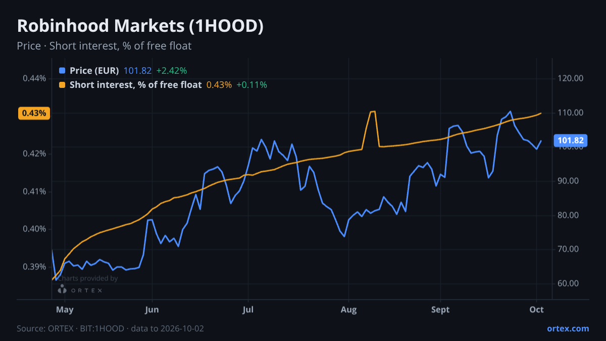
Task: Click the ORTEX logo icon
Action: pyautogui.click(x=62, y=289)
